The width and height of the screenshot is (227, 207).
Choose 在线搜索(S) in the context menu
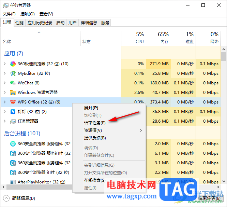click(95, 180)
